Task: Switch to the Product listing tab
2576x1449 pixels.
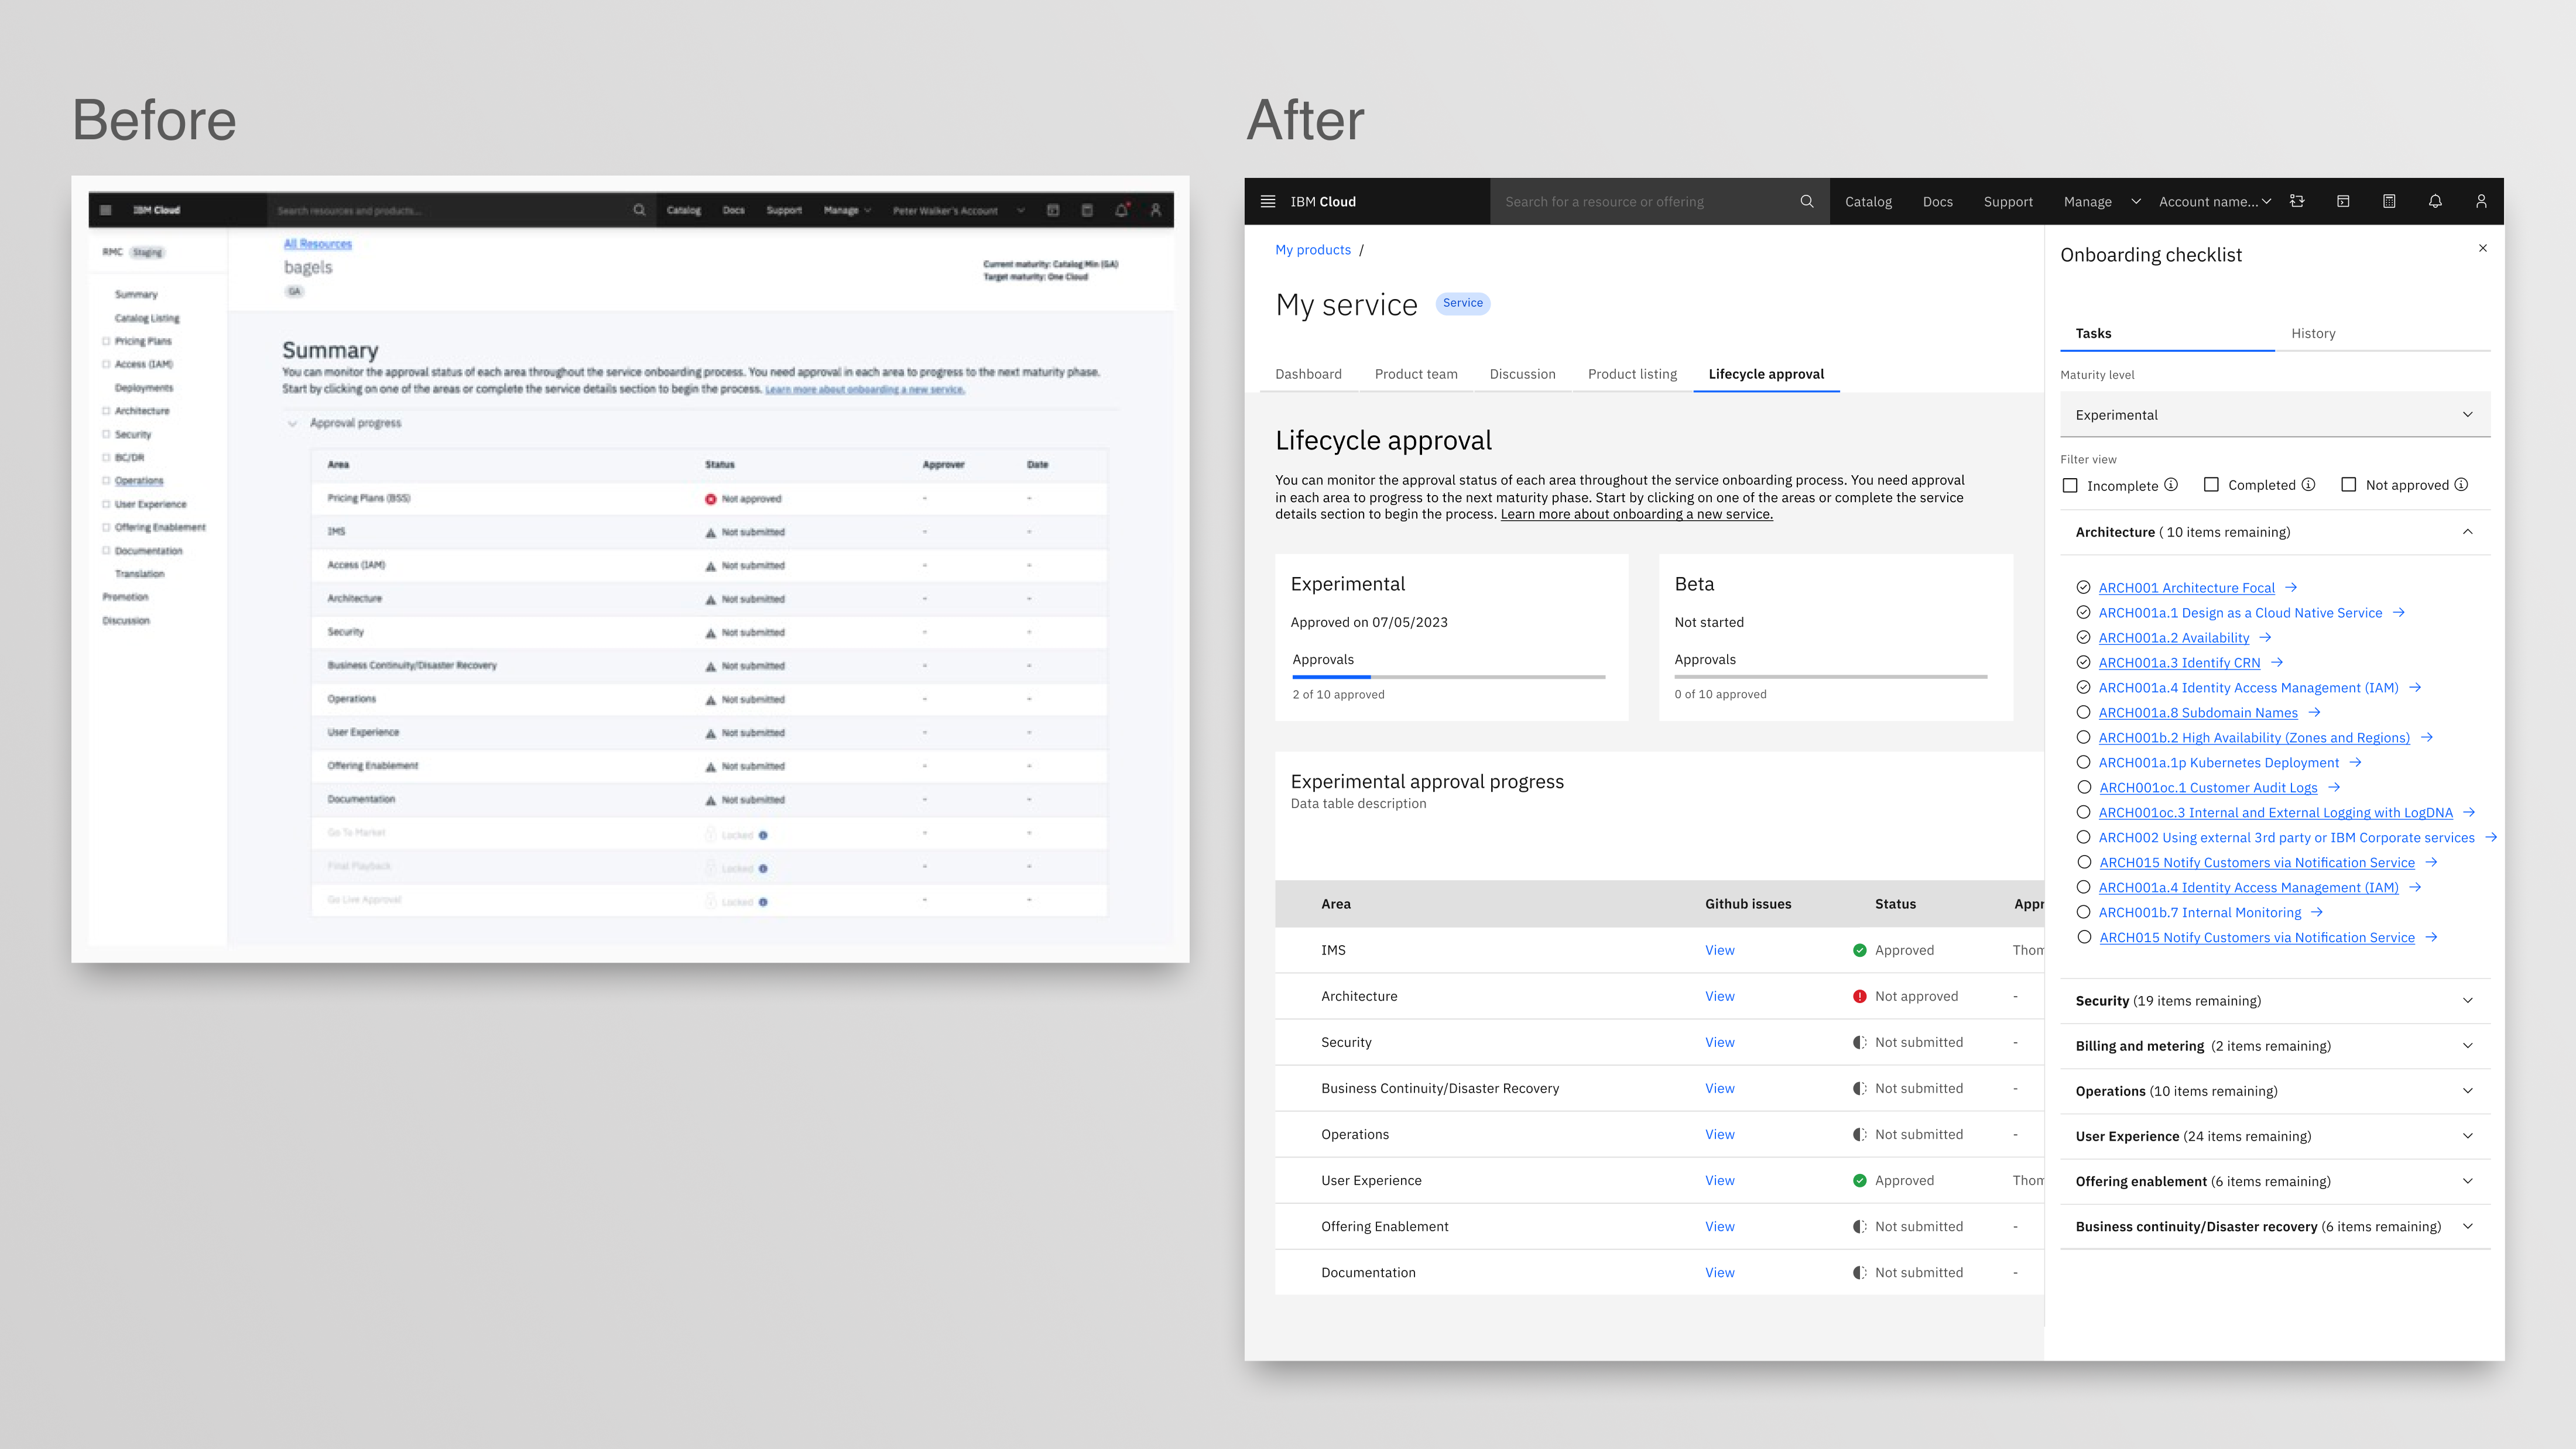Action: [1632, 374]
